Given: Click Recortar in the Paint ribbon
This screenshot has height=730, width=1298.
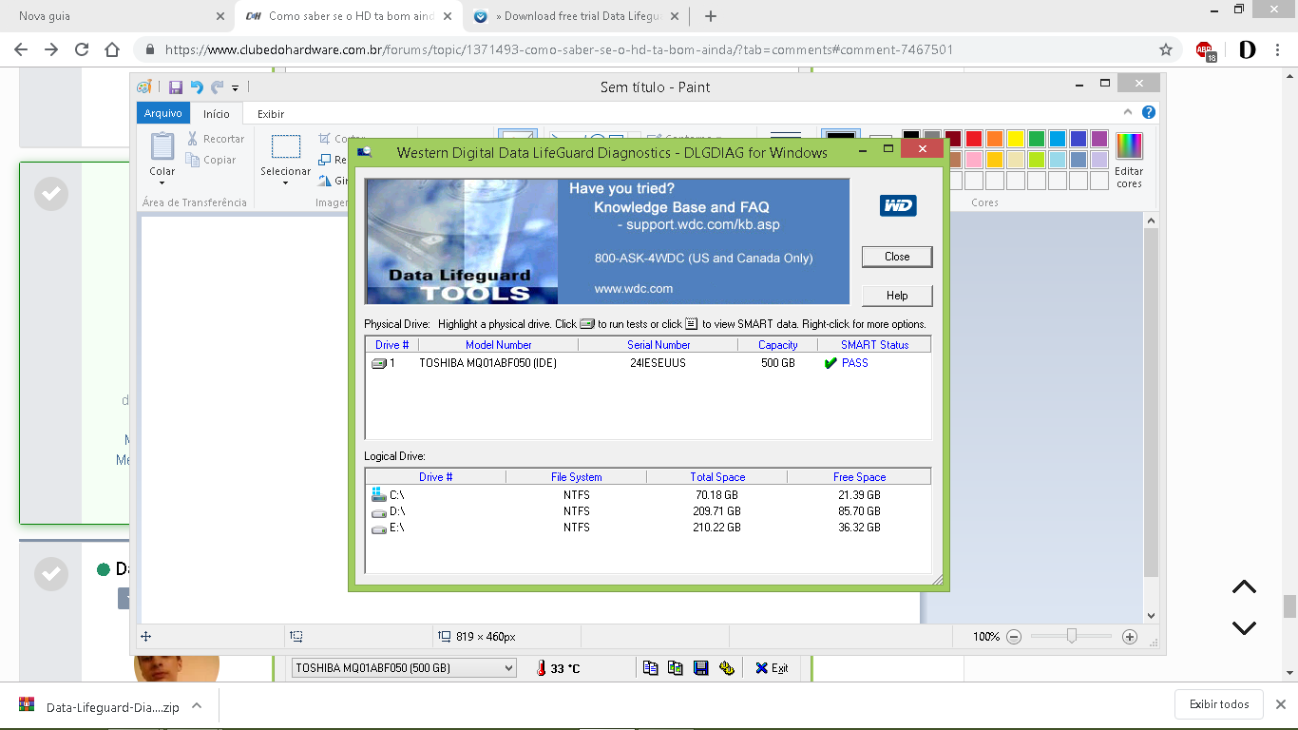Looking at the screenshot, I should [216, 139].
